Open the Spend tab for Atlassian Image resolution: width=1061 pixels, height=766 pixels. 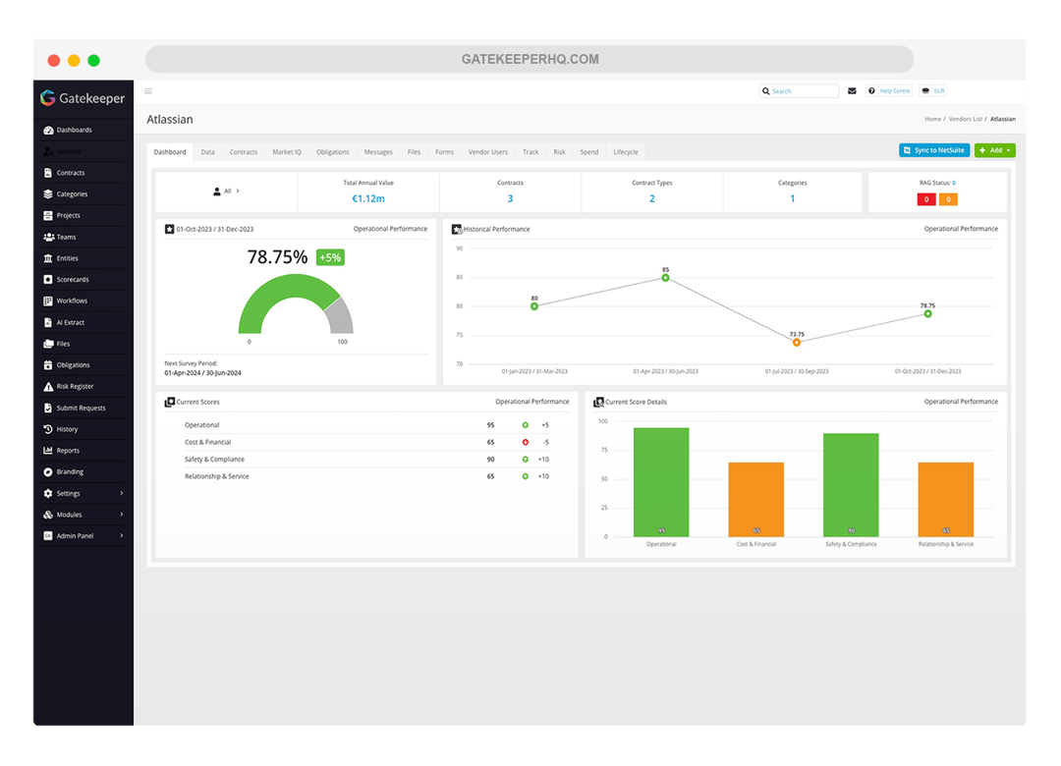point(588,151)
